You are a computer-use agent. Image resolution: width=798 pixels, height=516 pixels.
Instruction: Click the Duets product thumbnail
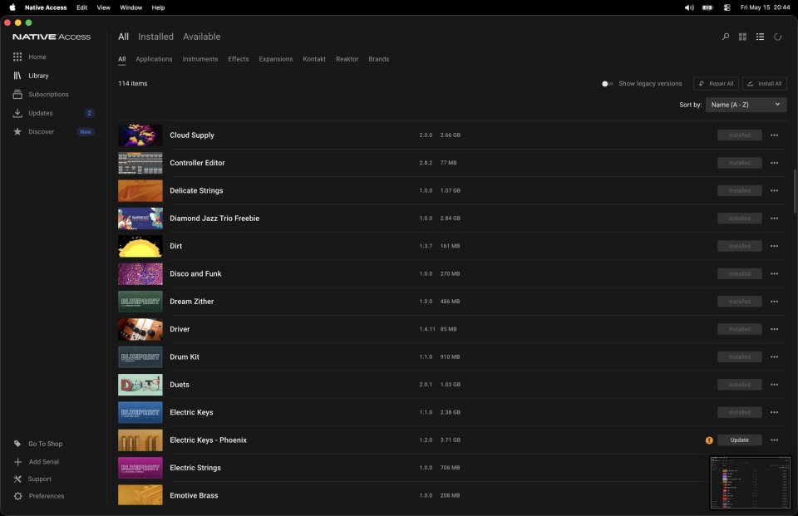pos(140,385)
